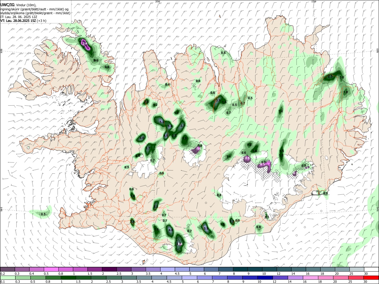Click the palest green swatch between 0.1 and 0.3
The height and width of the screenshot is (284, 379).
tap(8, 277)
